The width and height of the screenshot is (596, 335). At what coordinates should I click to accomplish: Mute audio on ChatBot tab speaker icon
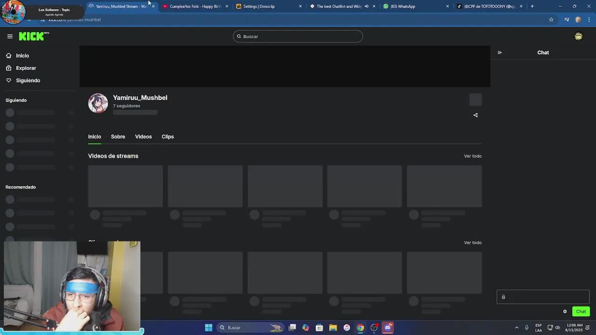point(366,7)
